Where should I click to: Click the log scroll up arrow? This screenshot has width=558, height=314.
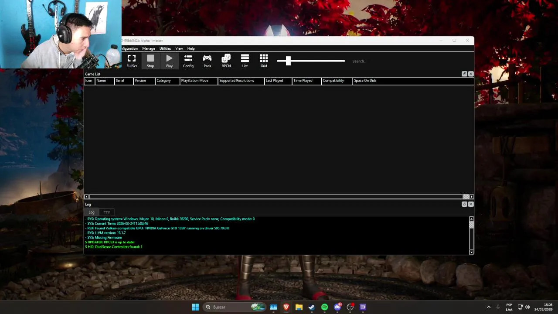tap(471, 219)
